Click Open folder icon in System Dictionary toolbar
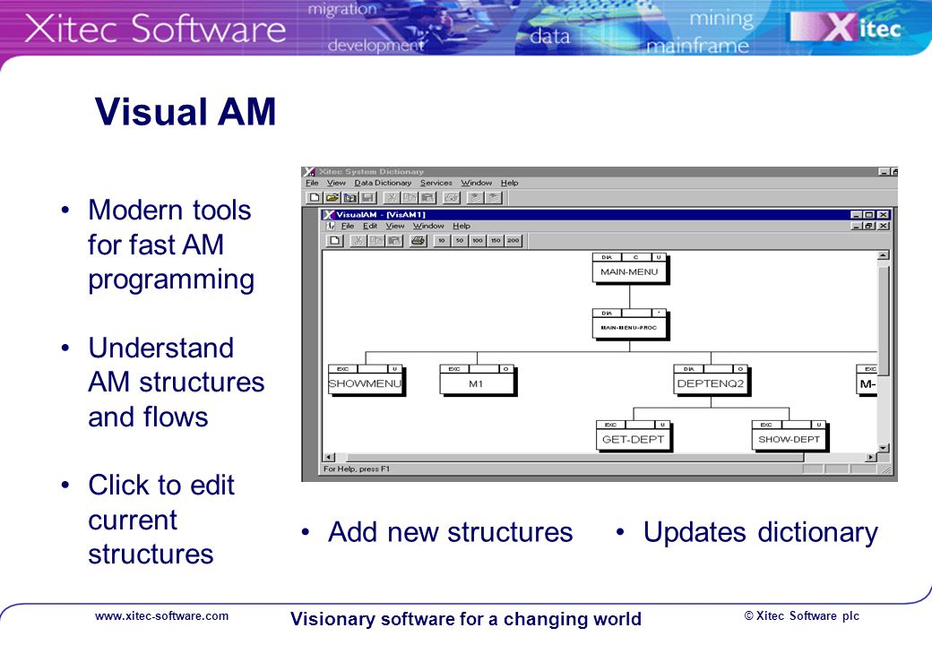This screenshot has width=932, height=645. click(x=332, y=198)
